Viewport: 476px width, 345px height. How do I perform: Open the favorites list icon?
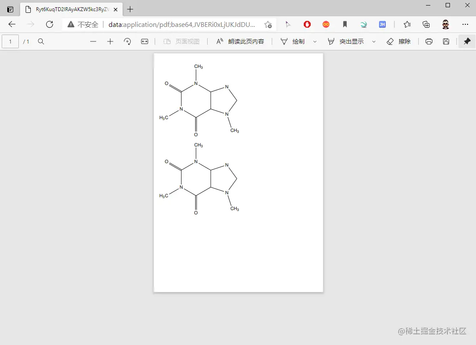407,24
